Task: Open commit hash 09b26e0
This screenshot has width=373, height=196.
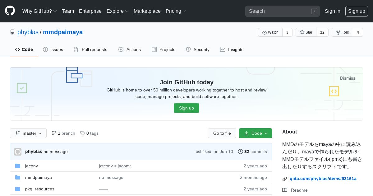Action: tap(203, 152)
